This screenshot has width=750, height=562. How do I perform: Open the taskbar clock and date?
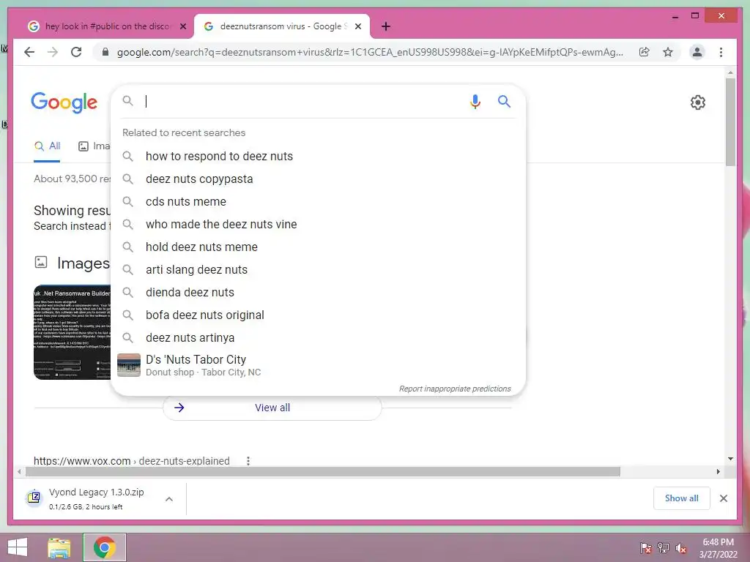(718, 548)
